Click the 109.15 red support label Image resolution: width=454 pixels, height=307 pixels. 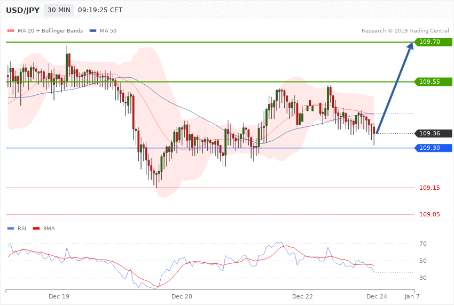point(429,188)
